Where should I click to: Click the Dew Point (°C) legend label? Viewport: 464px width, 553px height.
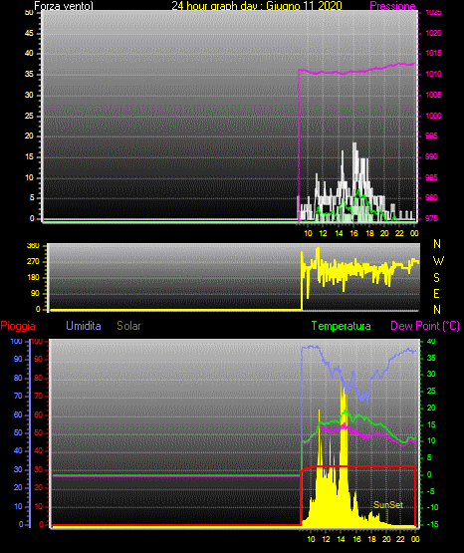425,326
